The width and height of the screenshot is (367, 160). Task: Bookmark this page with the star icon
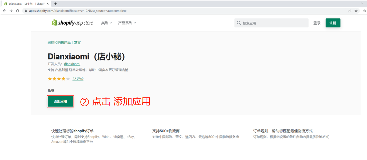356,11
